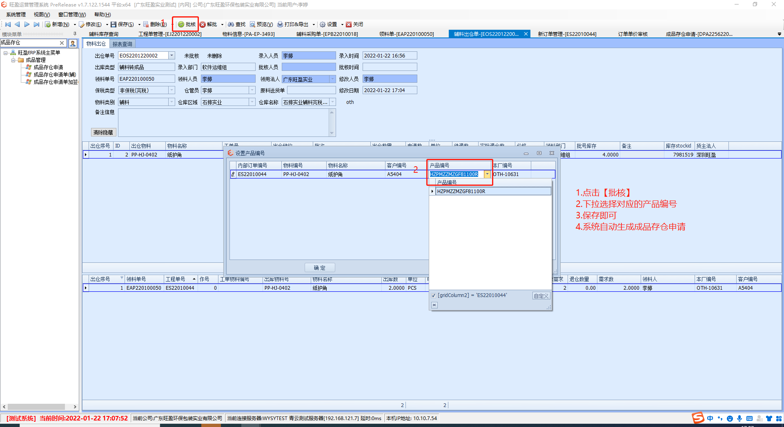This screenshot has height=427, width=784.
Task: Remove the filter with its x button
Action: tap(434, 305)
